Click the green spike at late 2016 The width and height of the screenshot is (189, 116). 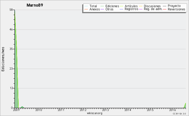click(x=185, y=106)
